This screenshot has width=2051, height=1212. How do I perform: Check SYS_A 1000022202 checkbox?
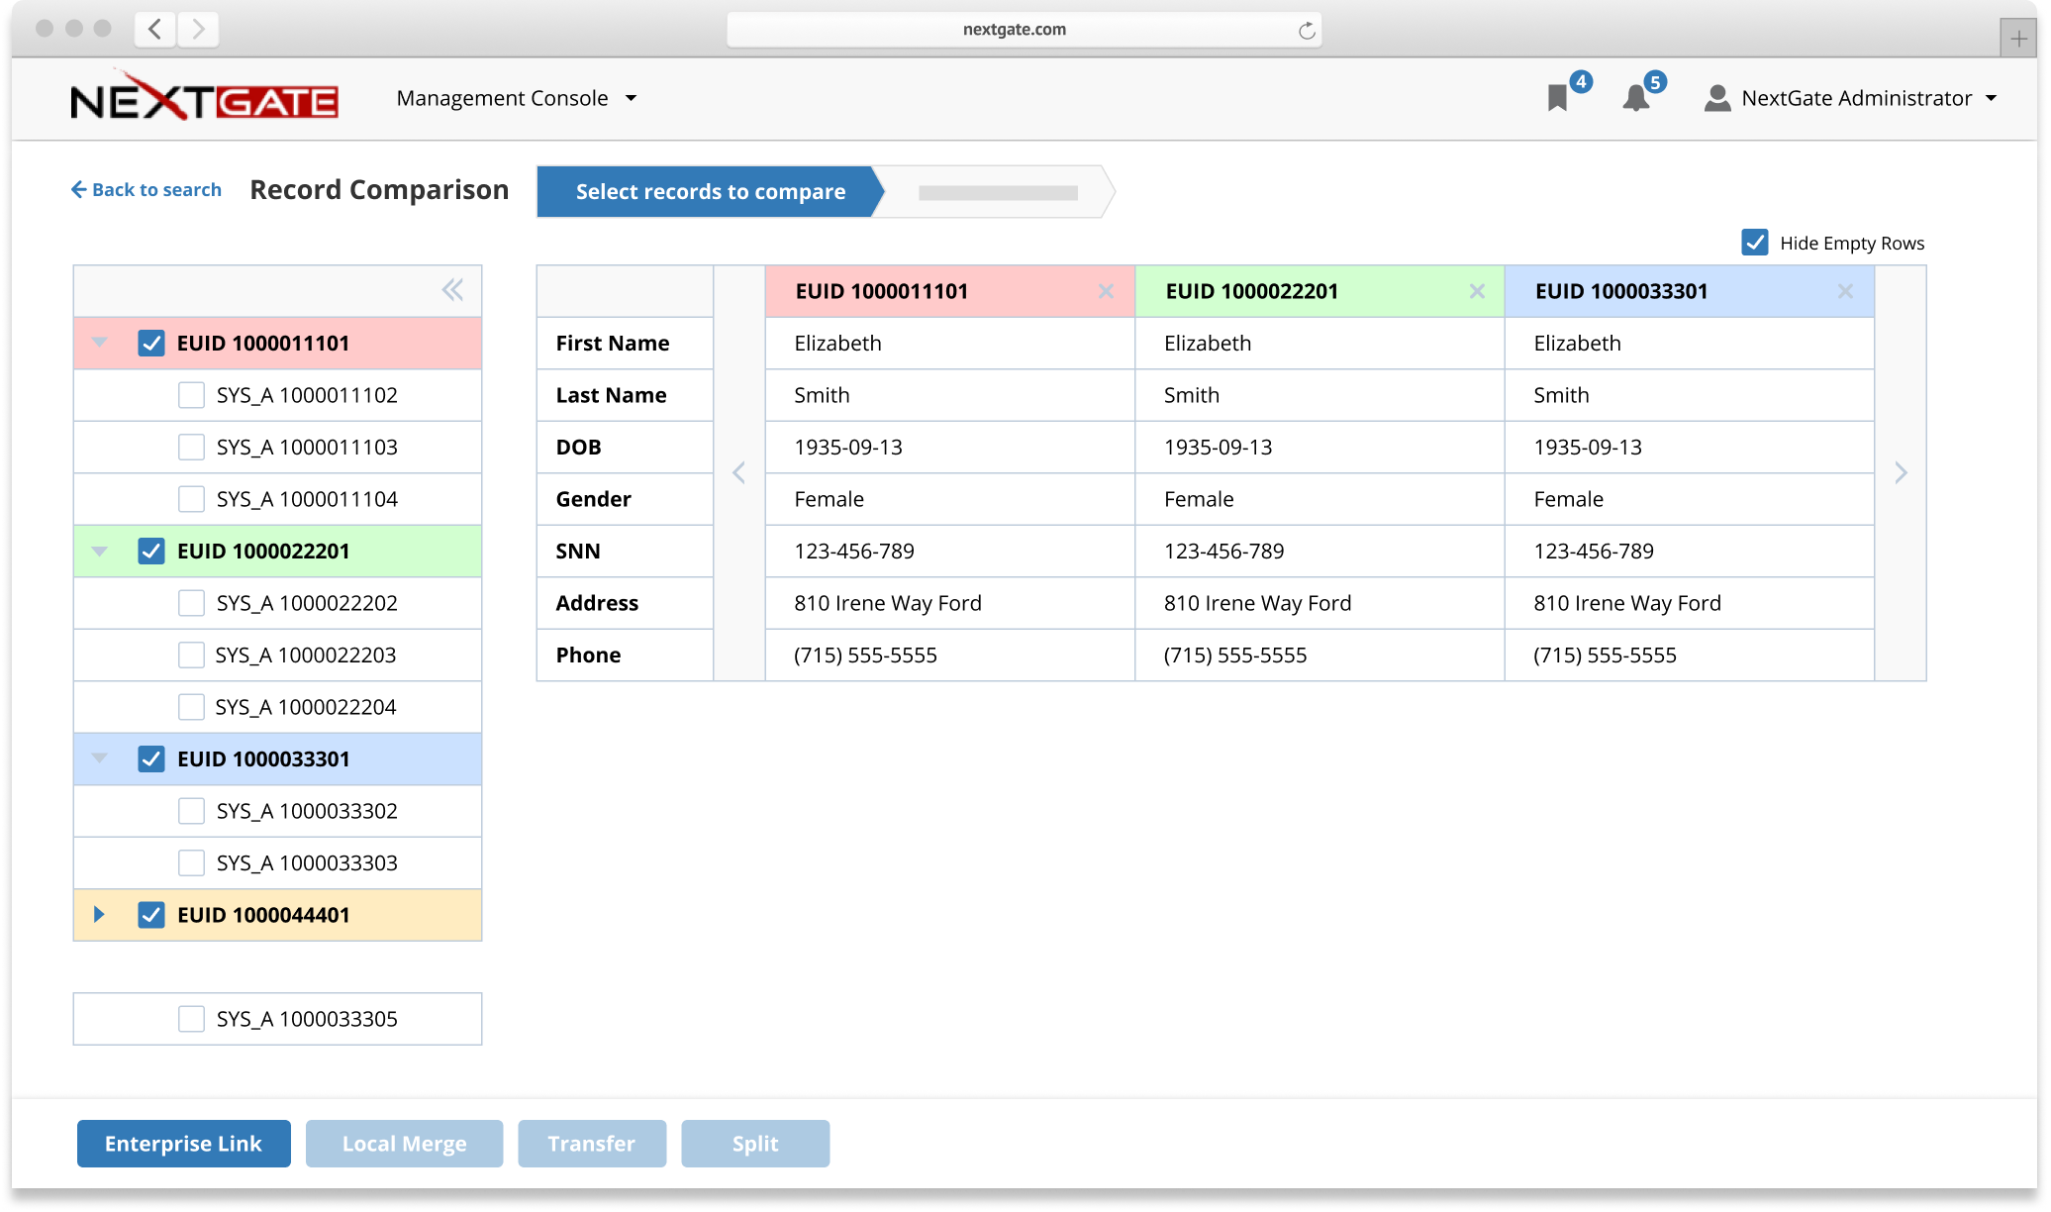pyautogui.click(x=191, y=603)
